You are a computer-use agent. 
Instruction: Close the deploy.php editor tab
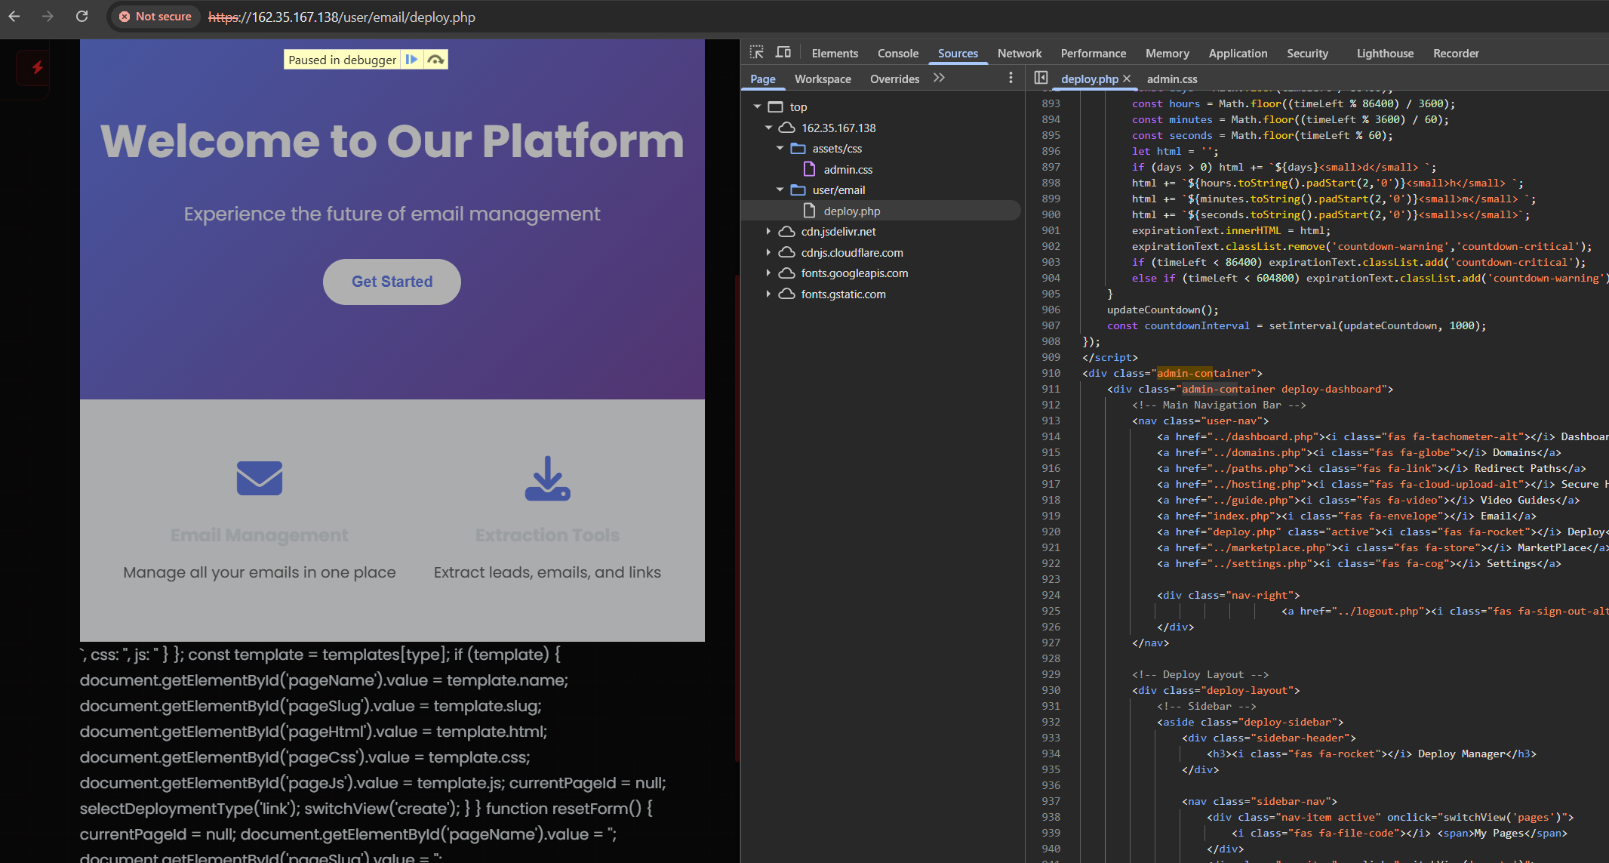pyautogui.click(x=1127, y=79)
